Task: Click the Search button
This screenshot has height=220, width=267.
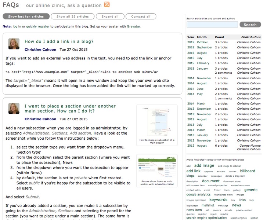Action: 250,25
